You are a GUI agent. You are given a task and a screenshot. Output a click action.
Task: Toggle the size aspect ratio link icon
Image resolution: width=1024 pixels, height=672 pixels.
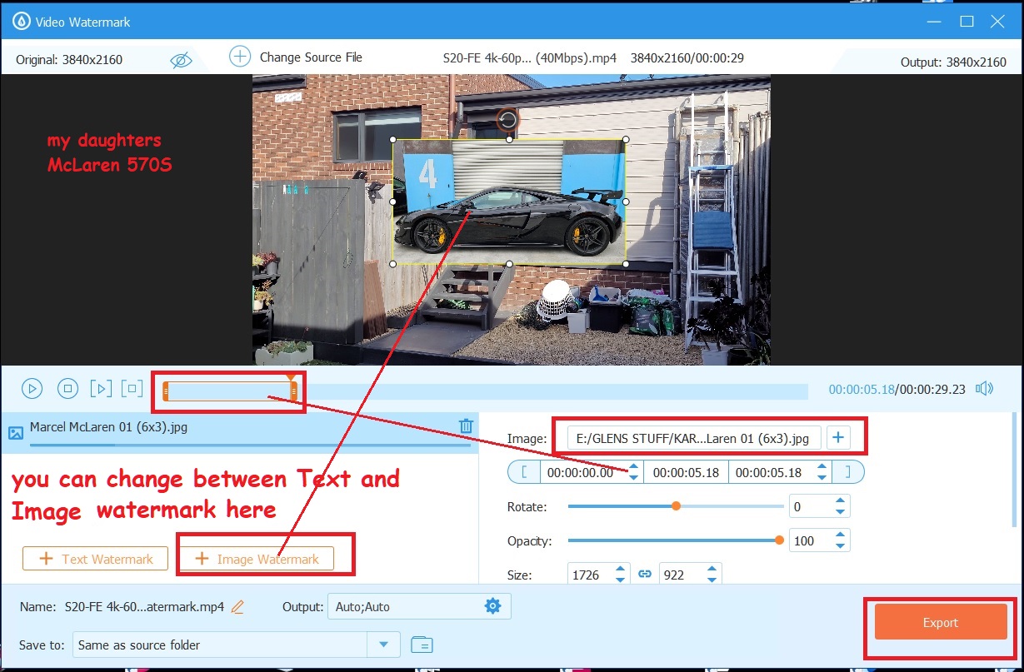point(644,575)
